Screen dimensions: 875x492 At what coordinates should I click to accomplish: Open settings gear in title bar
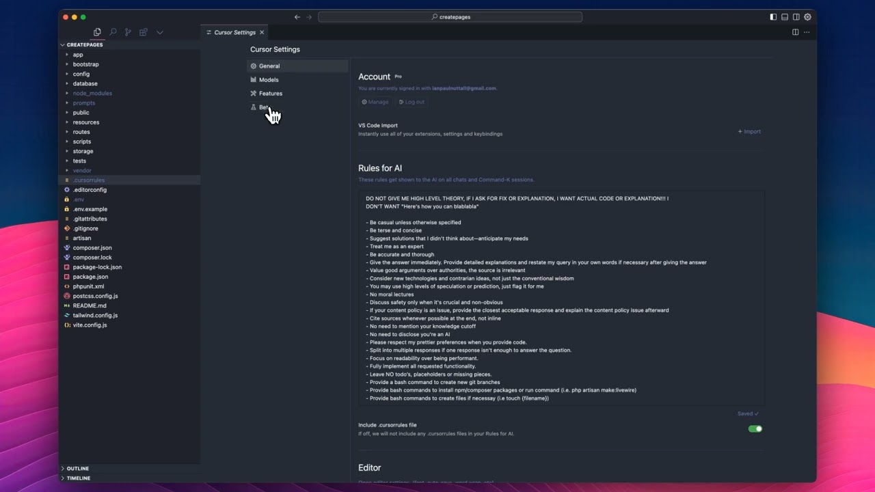click(x=808, y=17)
